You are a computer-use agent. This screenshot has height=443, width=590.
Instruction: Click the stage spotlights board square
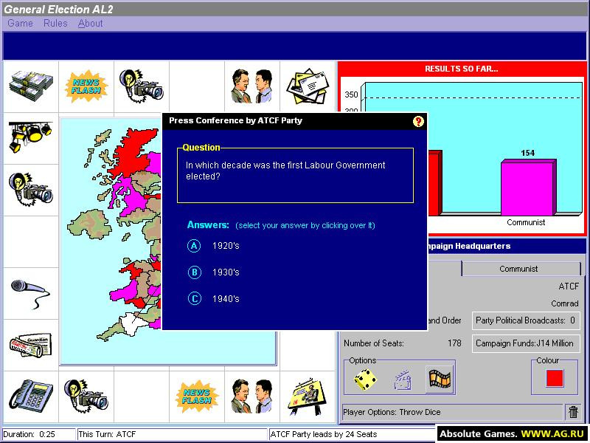pos(31,138)
